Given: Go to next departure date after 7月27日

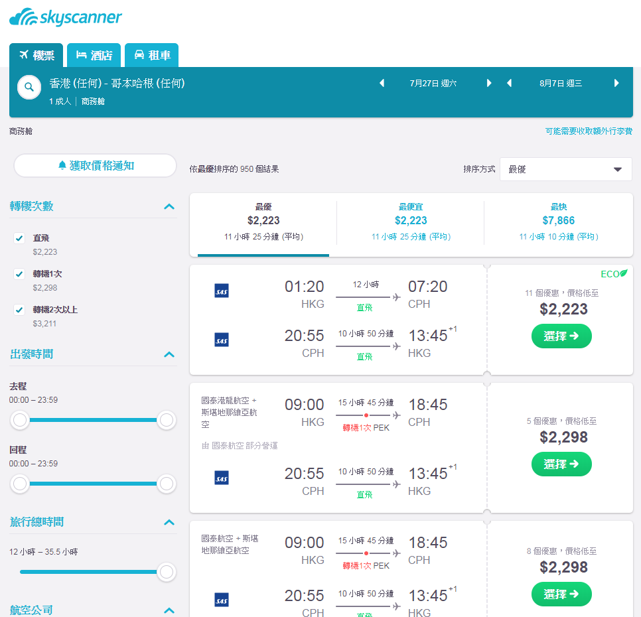Looking at the screenshot, I should [488, 84].
